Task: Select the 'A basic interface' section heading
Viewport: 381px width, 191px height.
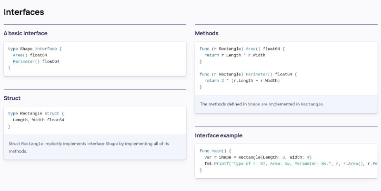Action: 26,33
